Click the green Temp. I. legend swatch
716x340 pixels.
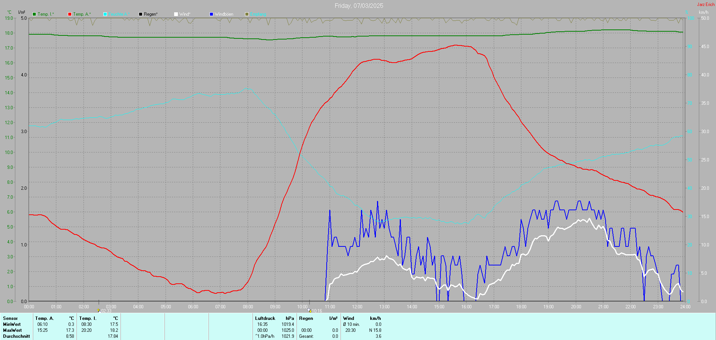[34, 14]
